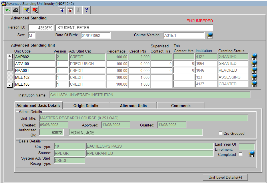Toggle the Crs Grouped checkbox

click(x=220, y=133)
